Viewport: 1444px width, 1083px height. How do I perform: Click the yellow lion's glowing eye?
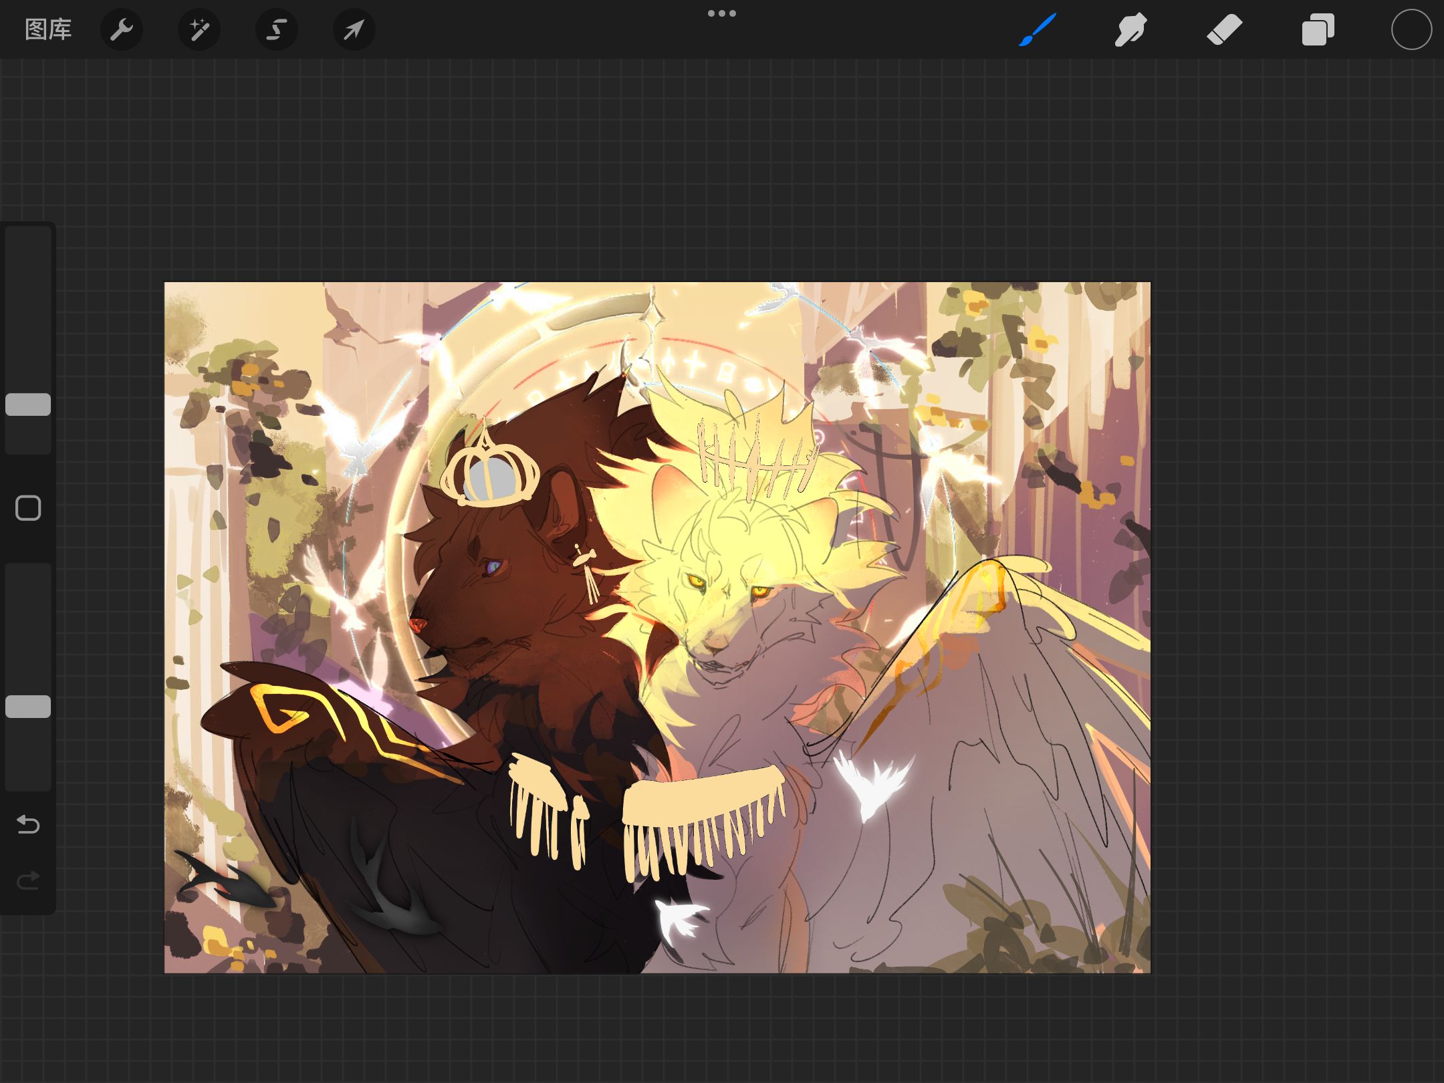[697, 581]
